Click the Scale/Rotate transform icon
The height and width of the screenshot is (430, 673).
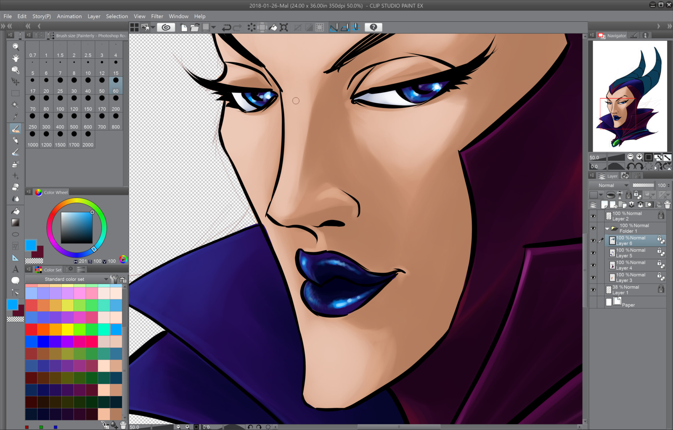click(x=284, y=27)
